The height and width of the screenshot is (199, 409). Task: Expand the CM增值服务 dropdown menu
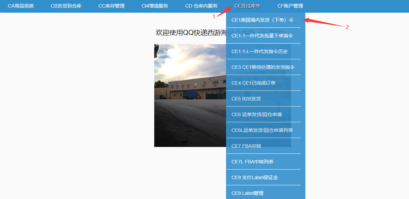[155, 6]
